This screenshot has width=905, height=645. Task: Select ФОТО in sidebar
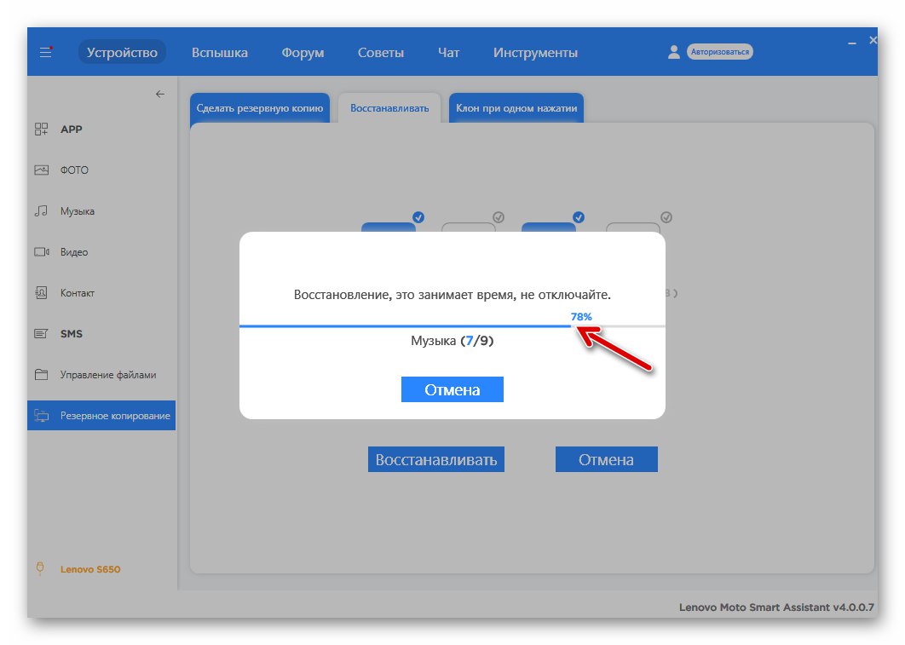(x=74, y=170)
